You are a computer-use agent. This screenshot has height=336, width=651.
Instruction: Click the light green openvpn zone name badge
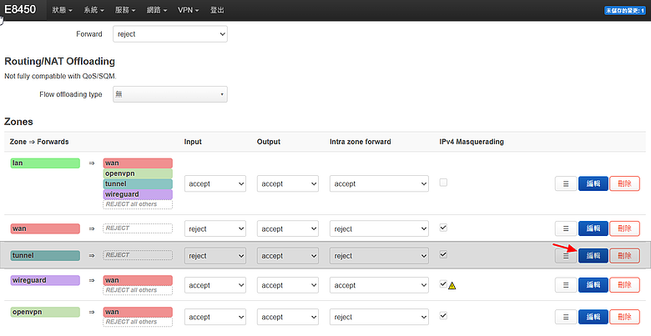click(45, 312)
